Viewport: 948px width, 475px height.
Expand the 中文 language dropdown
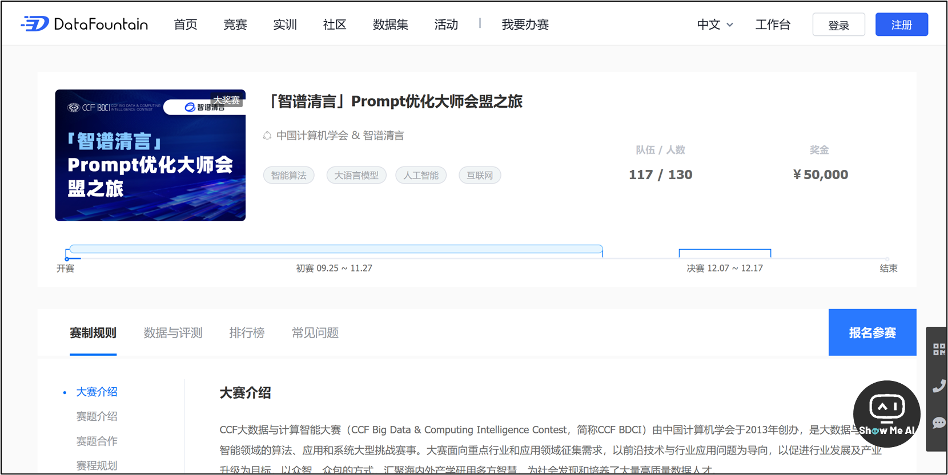[x=715, y=25]
